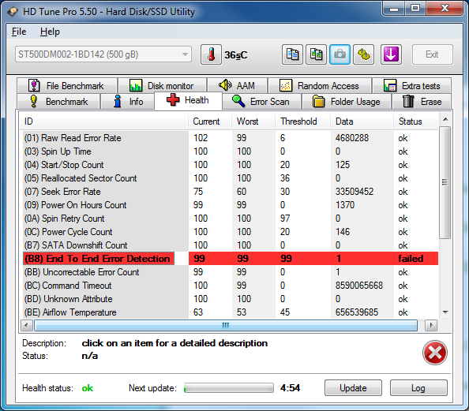Click the Update button
The width and height of the screenshot is (469, 411).
(353, 388)
